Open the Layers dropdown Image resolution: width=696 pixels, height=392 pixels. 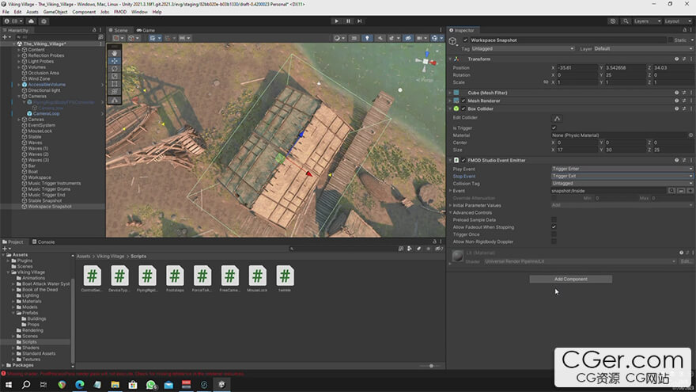[x=647, y=21]
